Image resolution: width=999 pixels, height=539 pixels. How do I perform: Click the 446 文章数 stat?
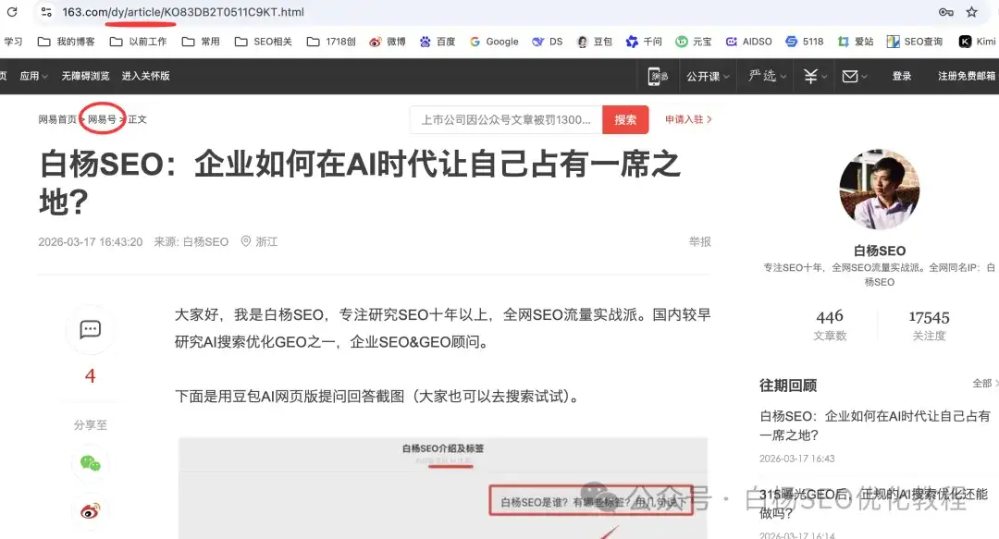(830, 325)
